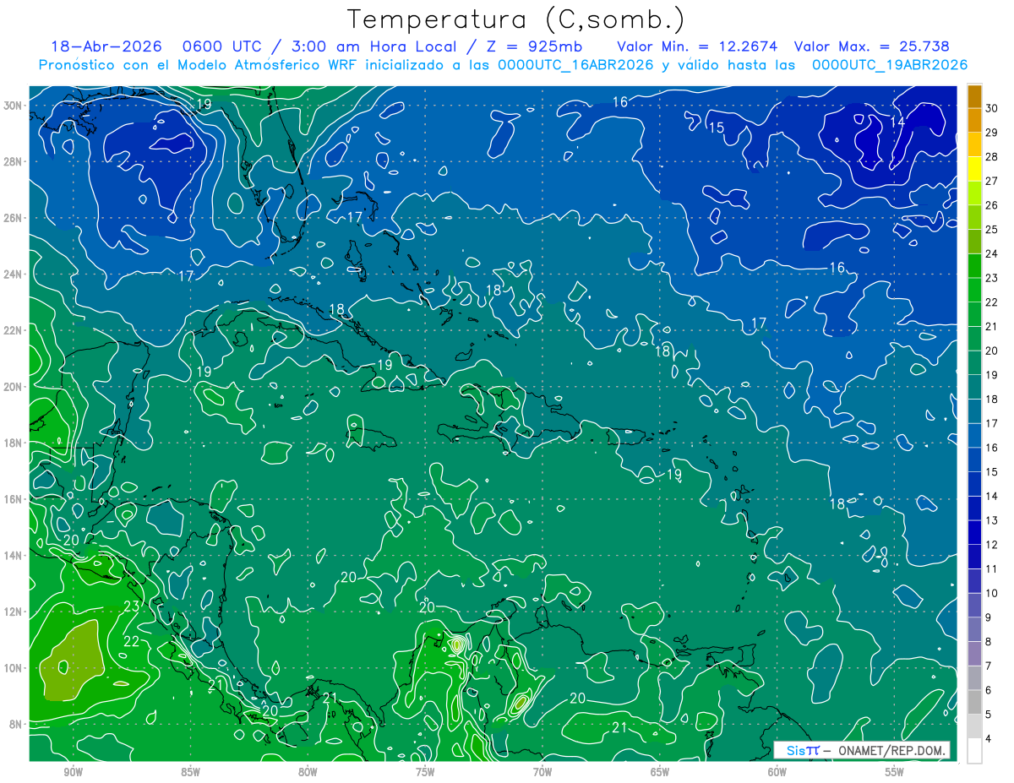
Task: Click the 23 contour label in Central America
Action: tap(132, 606)
